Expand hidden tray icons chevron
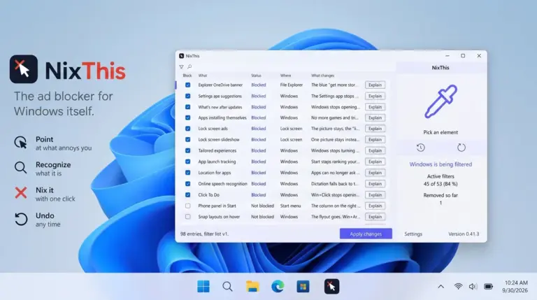The image size is (537, 300). click(x=441, y=286)
